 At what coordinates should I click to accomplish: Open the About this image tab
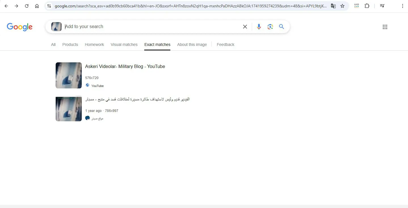pos(192,44)
